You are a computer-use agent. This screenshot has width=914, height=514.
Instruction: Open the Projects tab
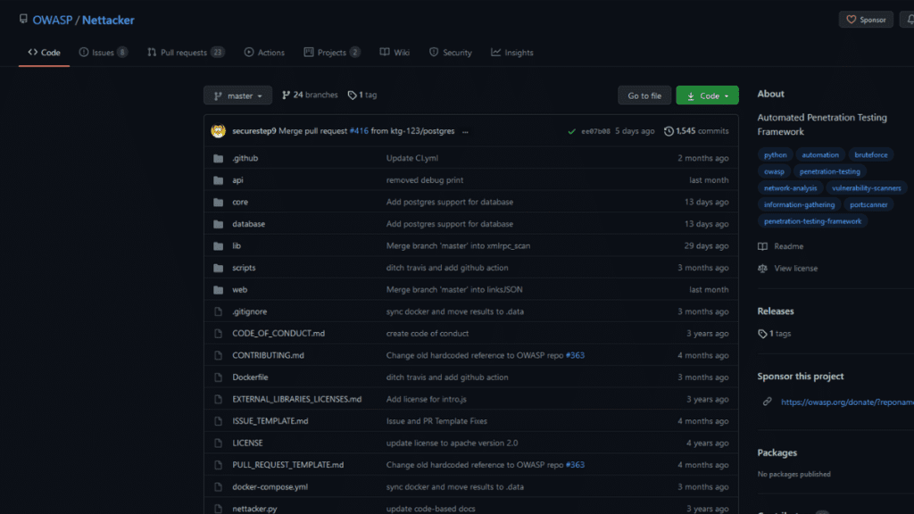click(x=332, y=53)
